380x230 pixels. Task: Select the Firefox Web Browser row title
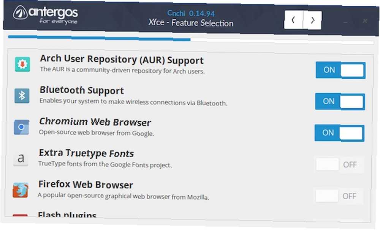[85, 184]
